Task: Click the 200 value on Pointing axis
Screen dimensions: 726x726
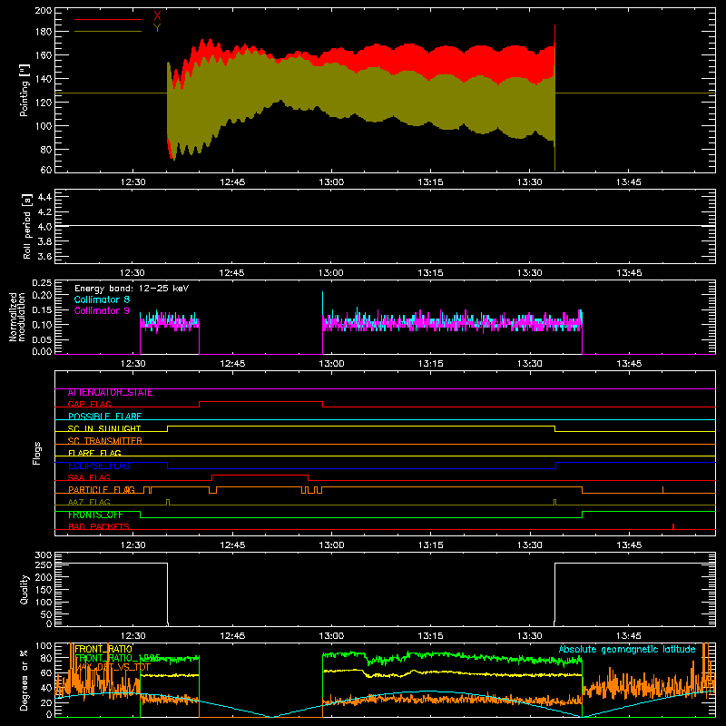Action: (43, 10)
